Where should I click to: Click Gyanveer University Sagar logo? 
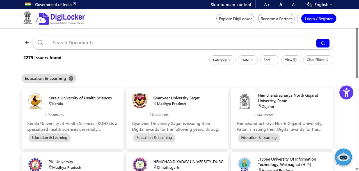point(140,101)
